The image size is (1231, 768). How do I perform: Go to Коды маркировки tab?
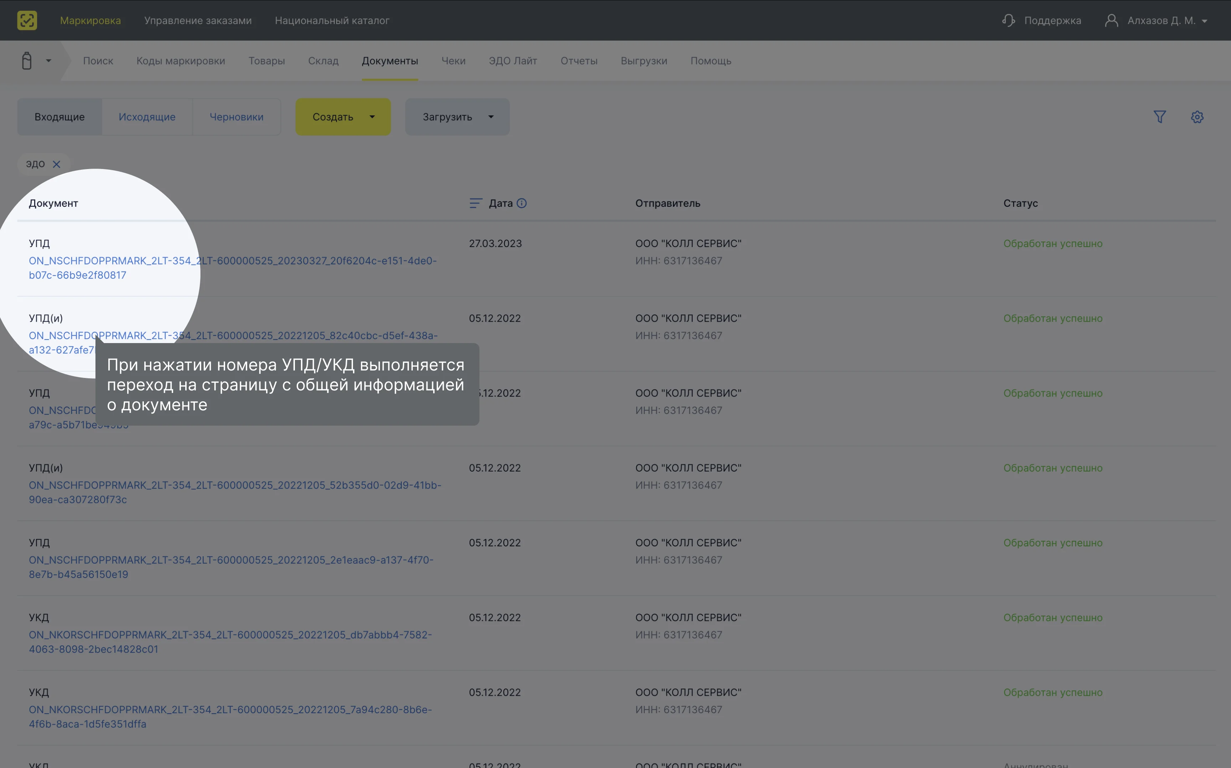(181, 61)
